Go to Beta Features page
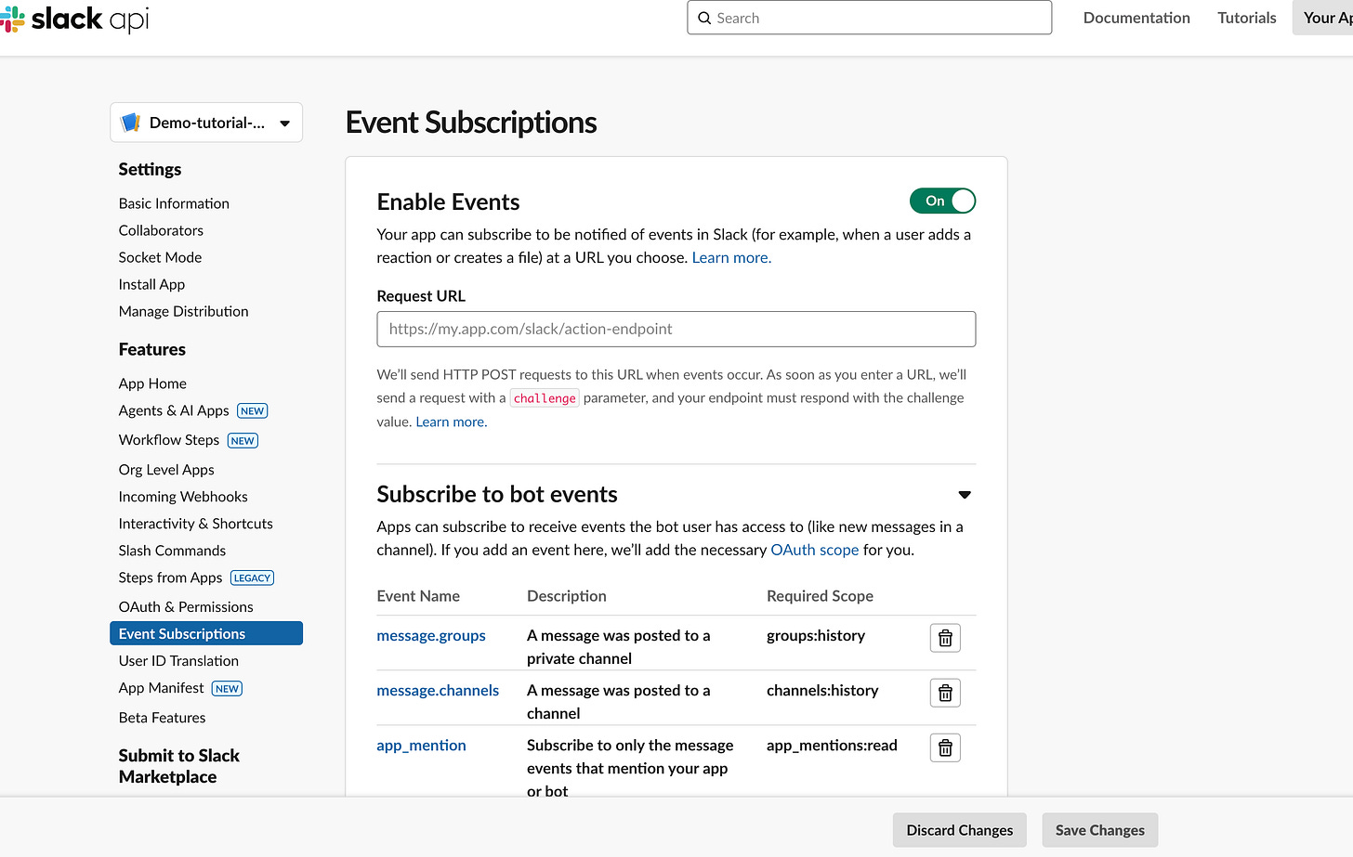The width and height of the screenshot is (1353, 857). pos(162,718)
